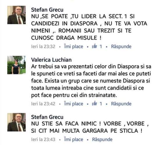This screenshot has height=145, width=165.
Task: Open Stefan Grecu's profile photo on last comment
Action: (x=16, y=122)
